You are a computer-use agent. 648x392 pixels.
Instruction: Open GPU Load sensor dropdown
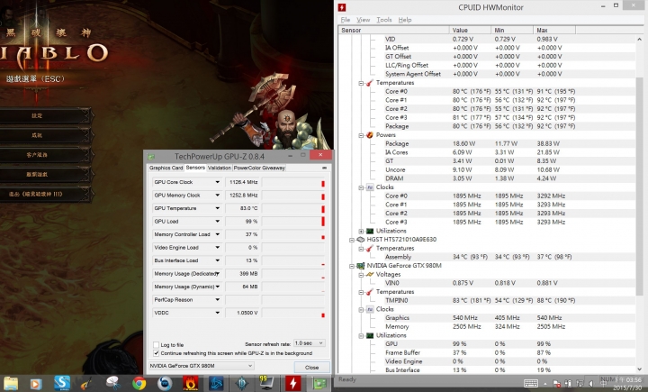pyautogui.click(x=218, y=222)
